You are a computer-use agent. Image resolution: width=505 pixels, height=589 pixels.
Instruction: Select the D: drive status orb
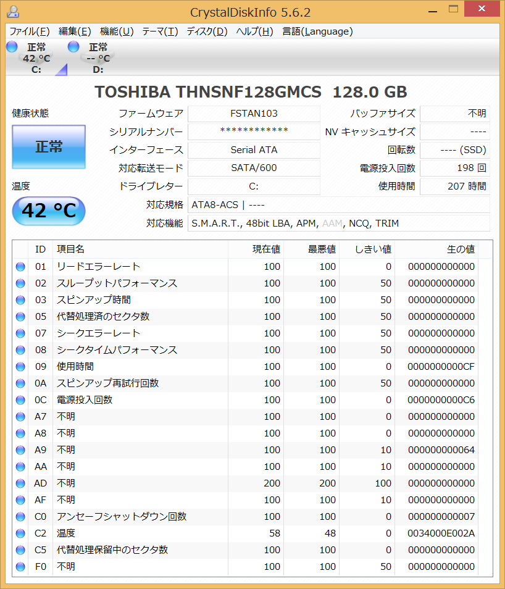click(x=73, y=46)
